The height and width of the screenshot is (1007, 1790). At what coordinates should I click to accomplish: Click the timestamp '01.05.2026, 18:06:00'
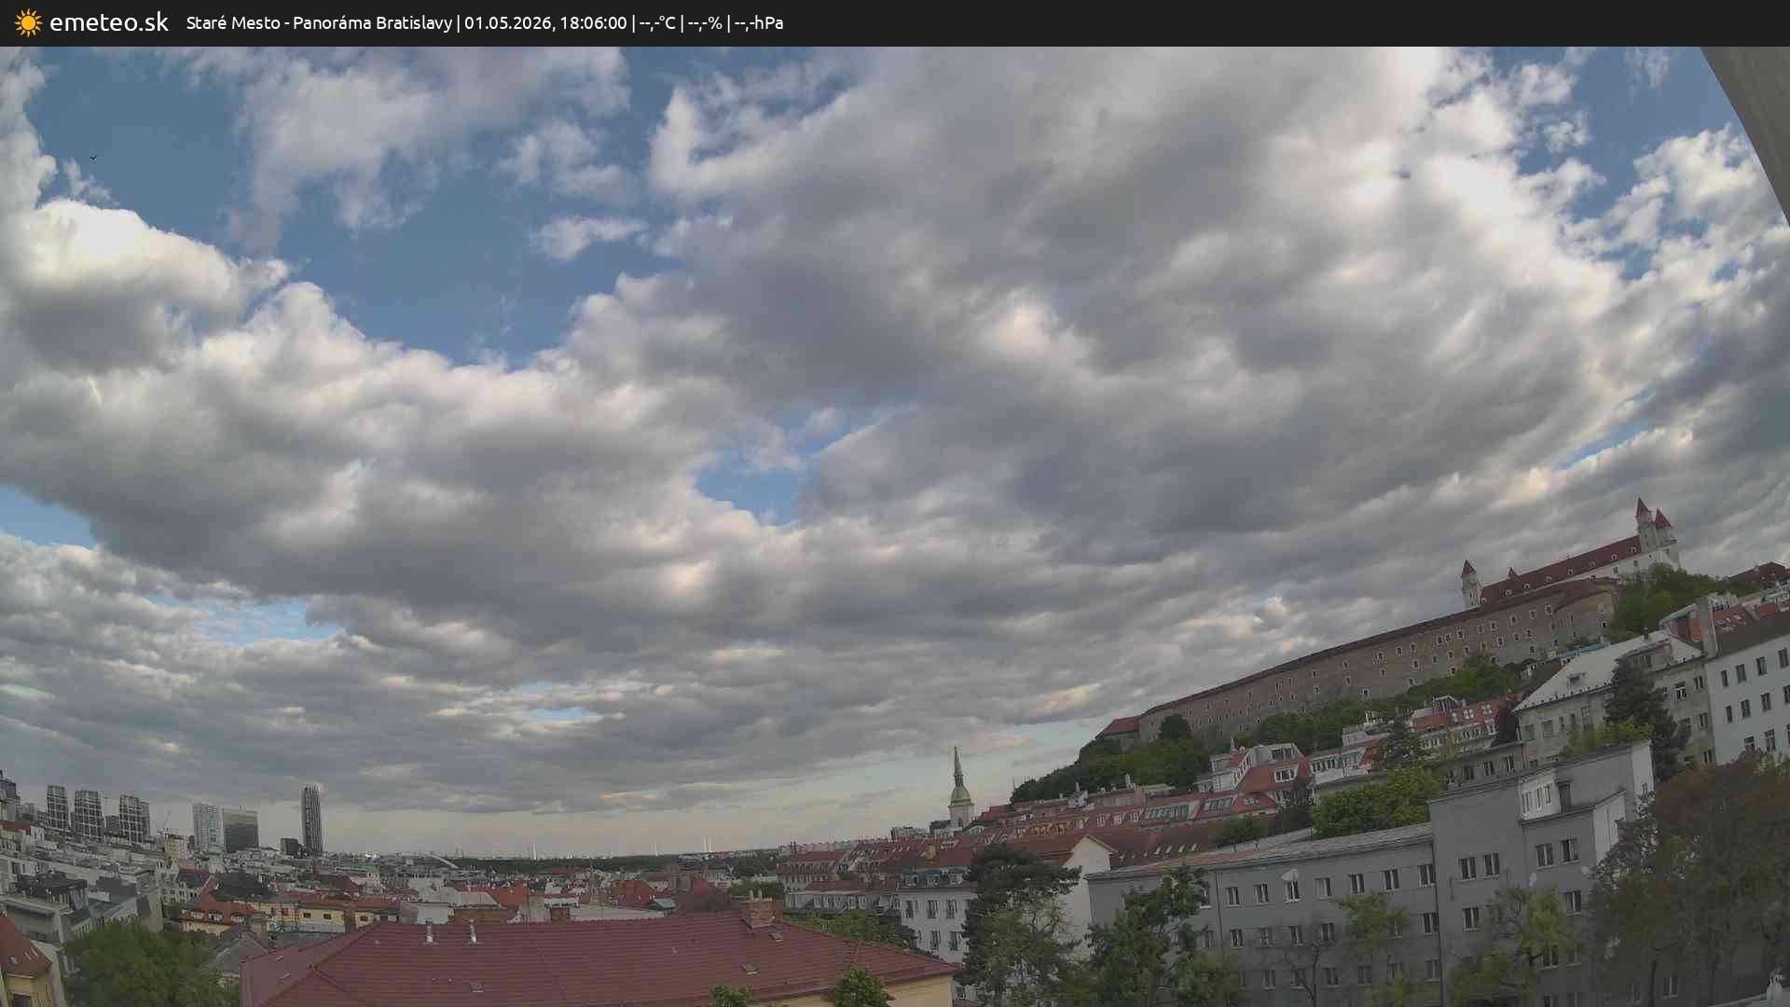[545, 23]
